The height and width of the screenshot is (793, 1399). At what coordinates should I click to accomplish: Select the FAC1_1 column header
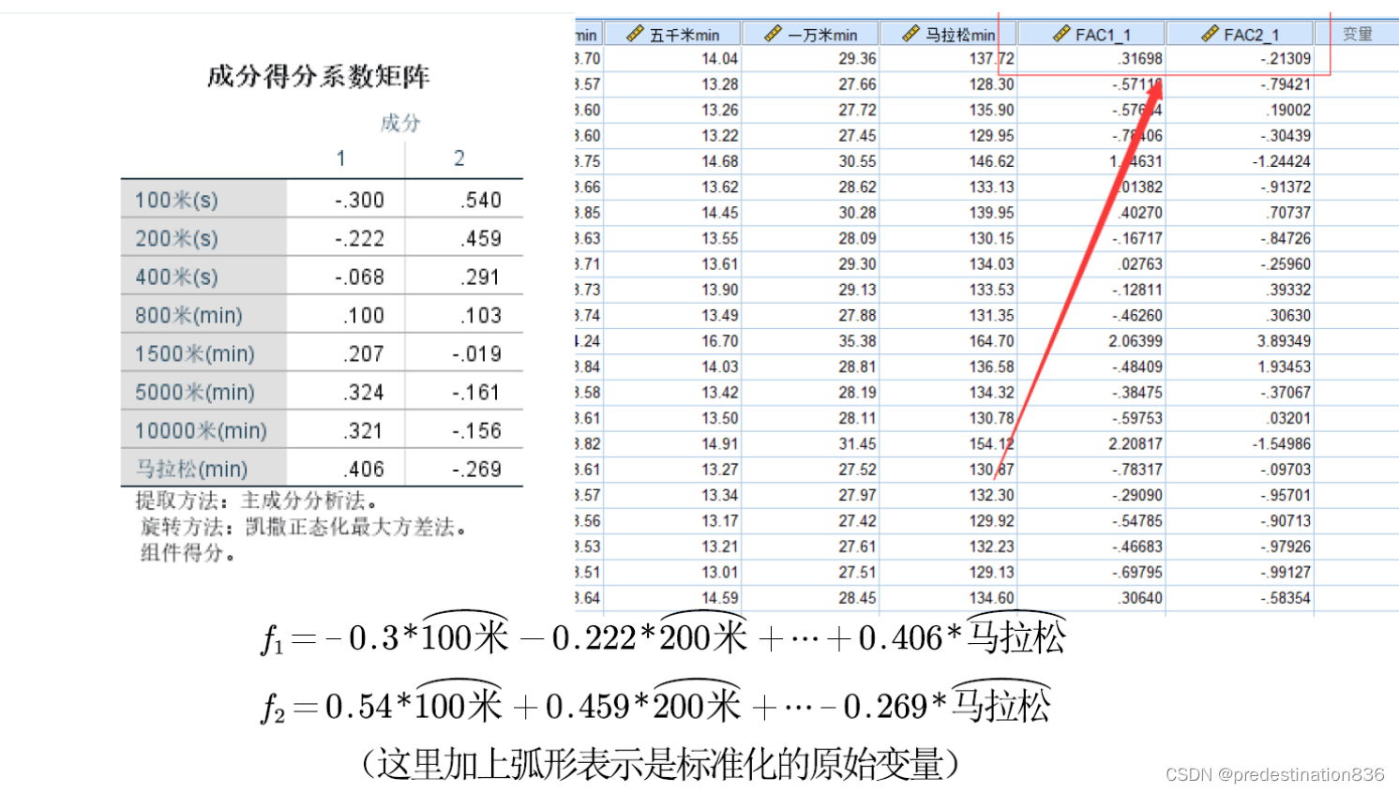[1091, 35]
